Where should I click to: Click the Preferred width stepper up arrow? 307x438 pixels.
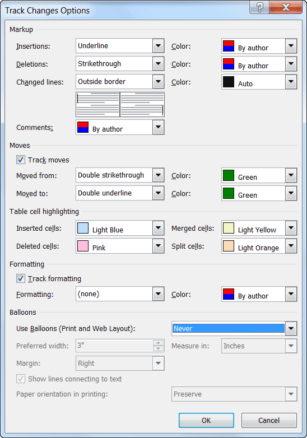pos(159,343)
